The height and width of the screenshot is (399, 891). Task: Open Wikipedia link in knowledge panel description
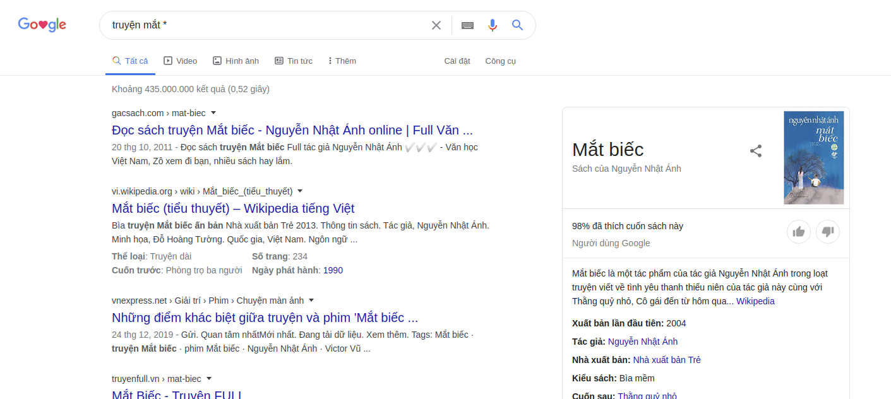coord(755,301)
